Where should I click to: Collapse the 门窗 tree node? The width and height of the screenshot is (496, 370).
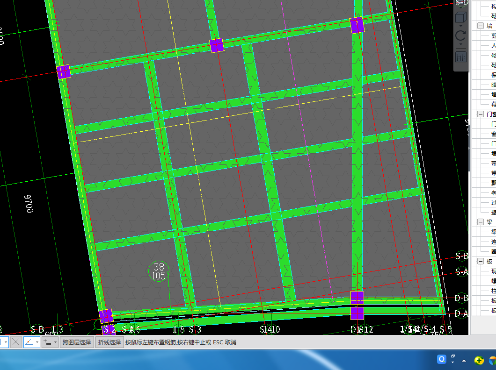(x=481, y=114)
